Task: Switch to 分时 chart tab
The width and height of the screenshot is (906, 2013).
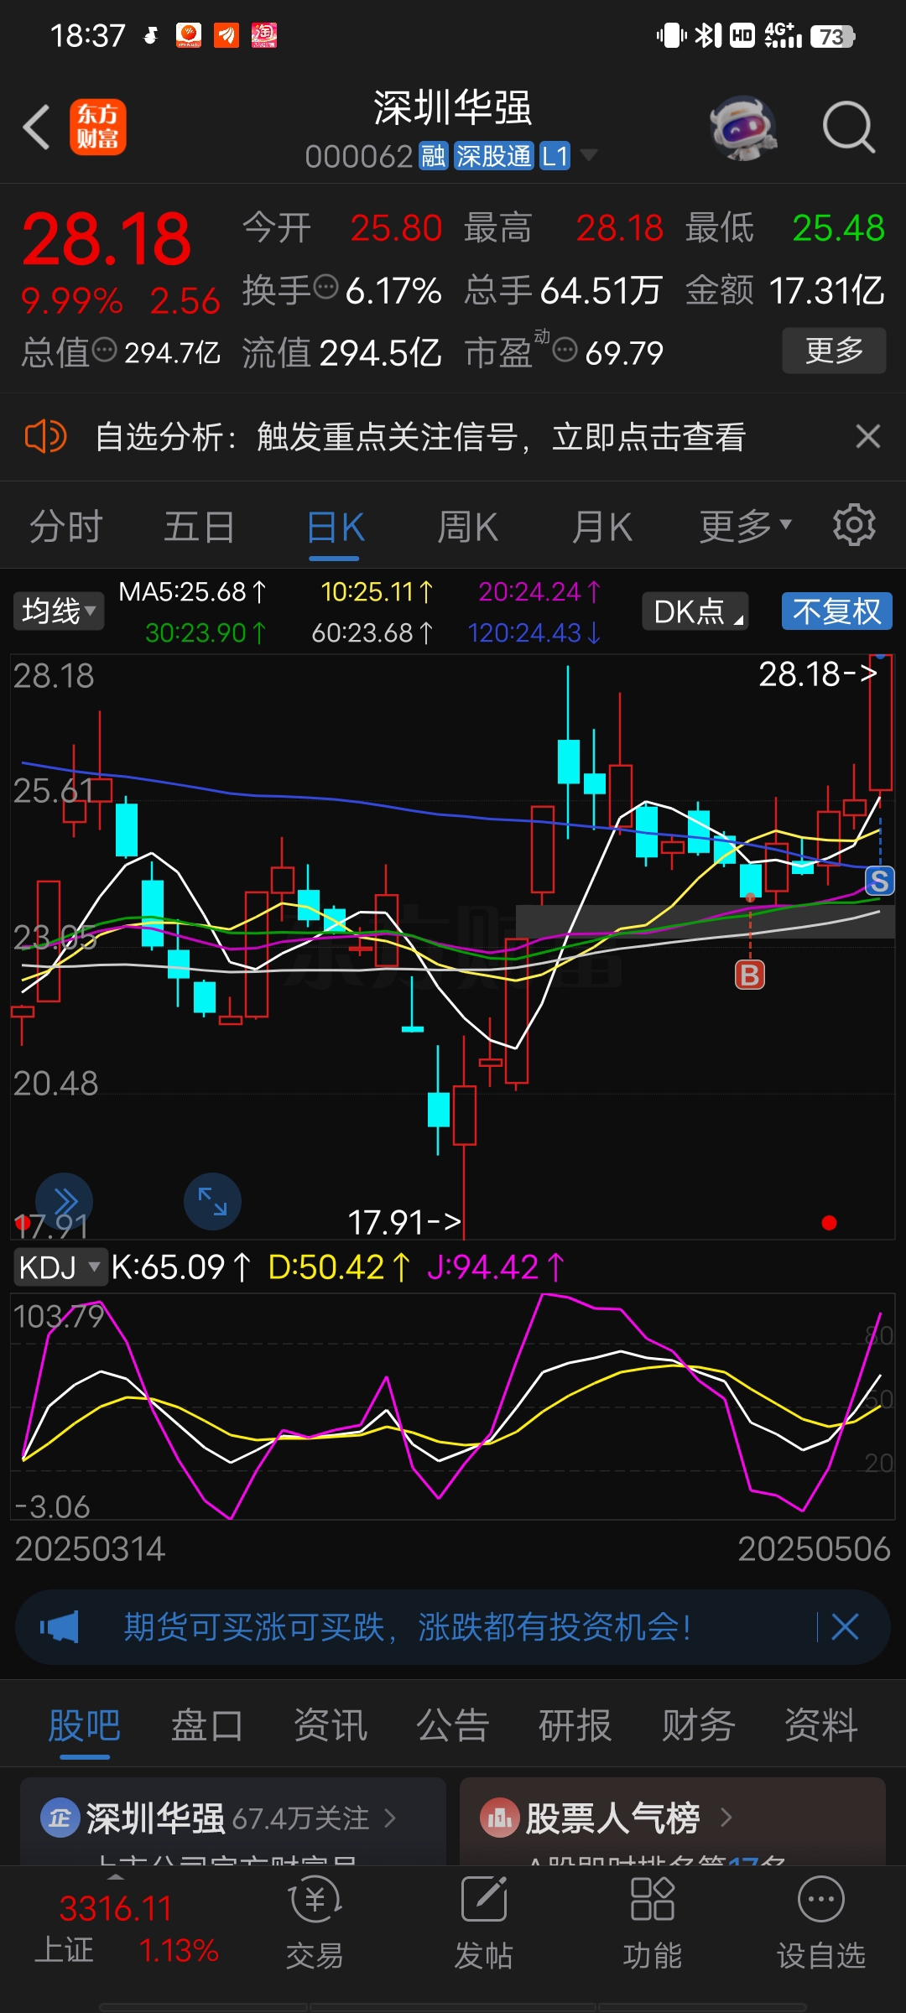Action: point(66,526)
